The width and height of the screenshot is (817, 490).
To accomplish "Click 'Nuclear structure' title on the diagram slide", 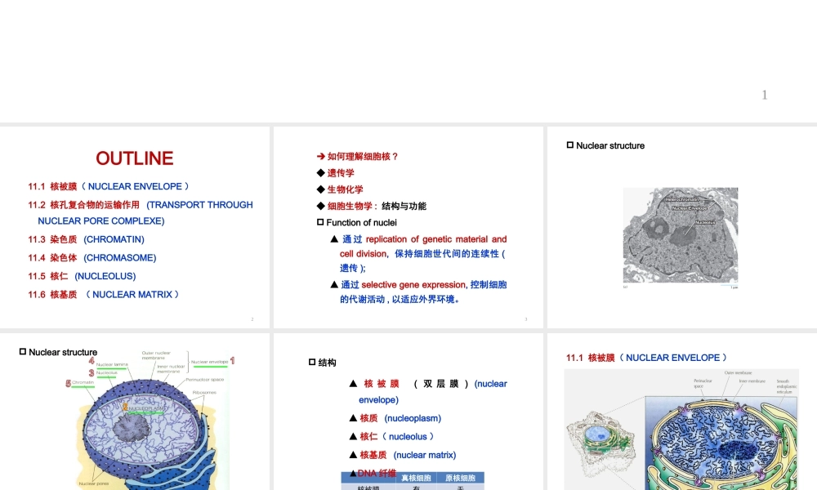I will [58, 352].
